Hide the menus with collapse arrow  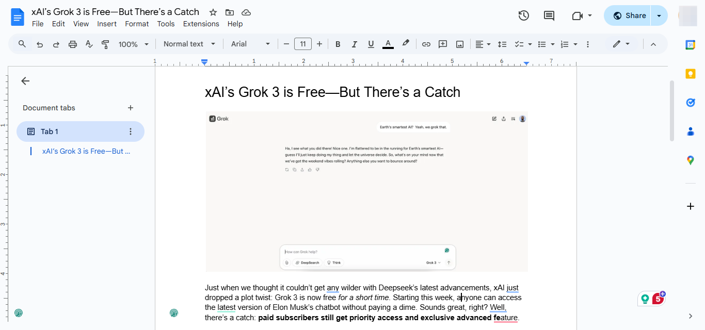653,44
